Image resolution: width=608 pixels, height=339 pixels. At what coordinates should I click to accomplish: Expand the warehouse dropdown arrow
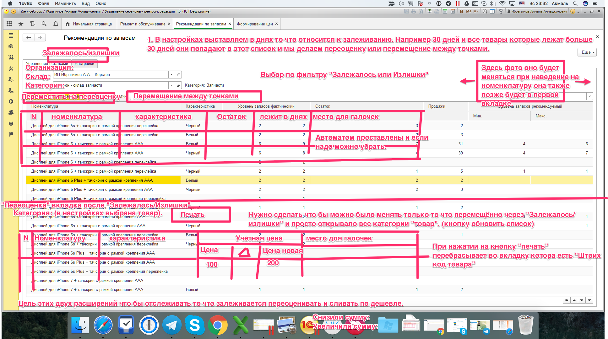pyautogui.click(x=171, y=85)
